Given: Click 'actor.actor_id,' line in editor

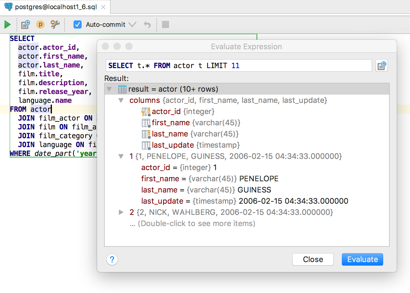Looking at the screenshot, I should (49, 47).
